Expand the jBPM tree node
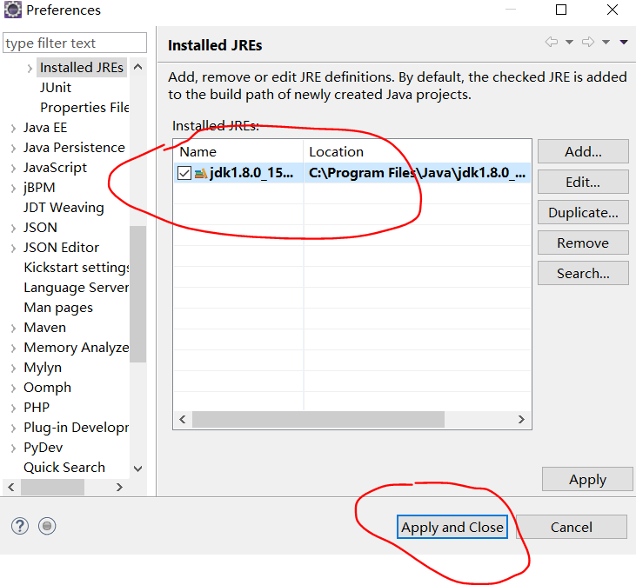This screenshot has width=636, height=585. (x=13, y=189)
